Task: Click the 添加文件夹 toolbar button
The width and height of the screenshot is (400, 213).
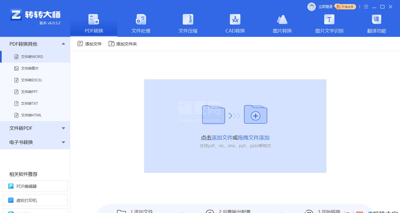Action: (x=123, y=44)
